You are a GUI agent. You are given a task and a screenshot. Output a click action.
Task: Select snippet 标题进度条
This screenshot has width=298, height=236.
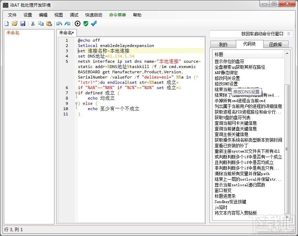pyautogui.click(x=225, y=196)
